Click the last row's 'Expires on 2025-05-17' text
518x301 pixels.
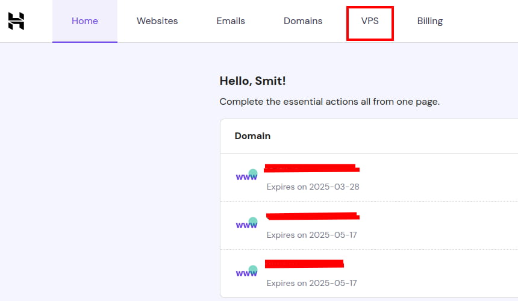click(x=311, y=283)
